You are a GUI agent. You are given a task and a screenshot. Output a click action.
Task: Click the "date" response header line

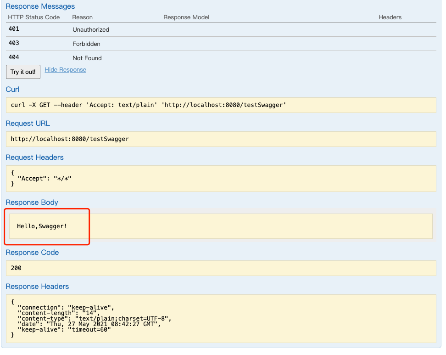tap(89, 324)
